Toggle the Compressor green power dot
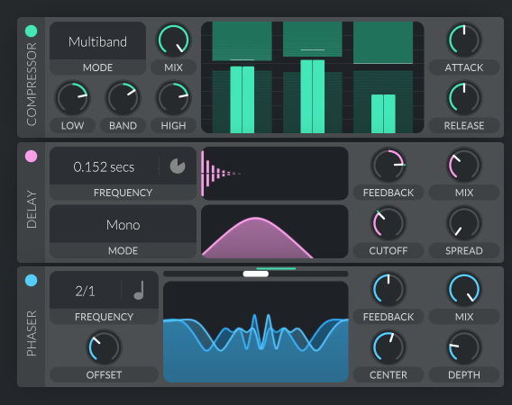512x405 pixels. [31, 31]
